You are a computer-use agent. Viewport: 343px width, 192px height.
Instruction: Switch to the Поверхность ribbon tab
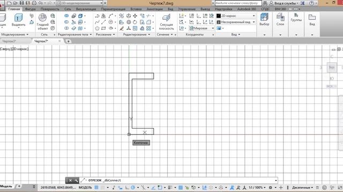pyautogui.click(x=50, y=9)
